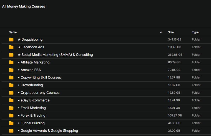Click the eBay E-commerce folder icon
Viewport: 211px width, 136px height.
pyautogui.click(x=11, y=100)
